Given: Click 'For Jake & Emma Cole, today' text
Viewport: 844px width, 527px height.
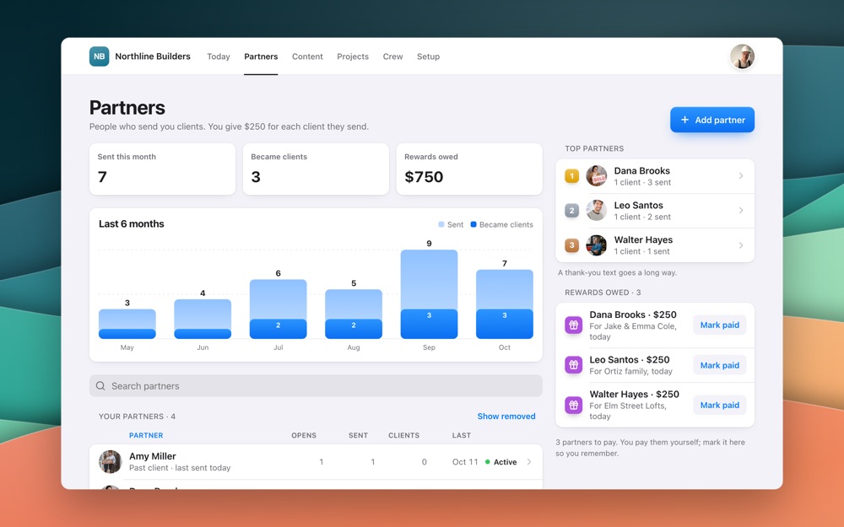Looking at the screenshot, I should tap(632, 331).
